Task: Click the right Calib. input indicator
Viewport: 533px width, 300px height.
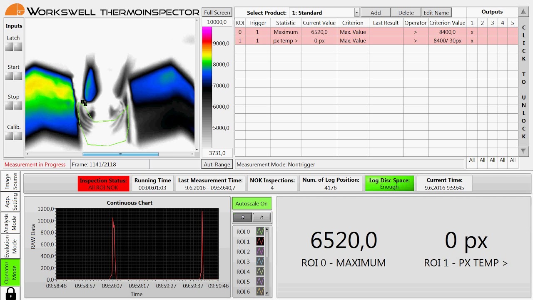Action: (x=18, y=136)
